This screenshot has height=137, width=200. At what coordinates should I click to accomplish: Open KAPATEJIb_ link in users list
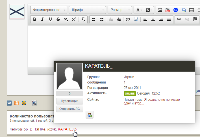(68, 129)
